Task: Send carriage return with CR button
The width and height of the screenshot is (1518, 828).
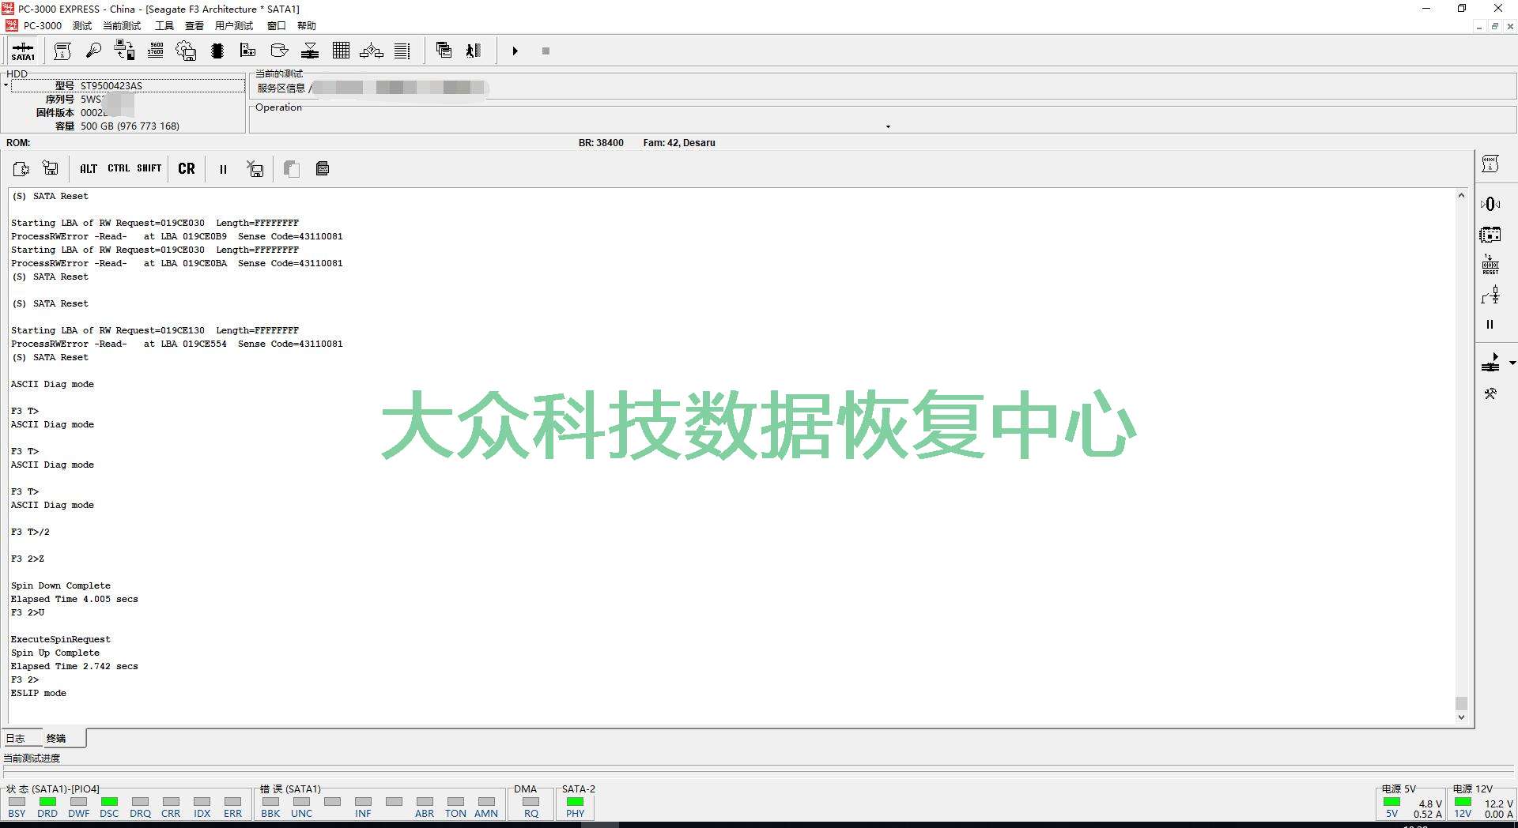Action: coord(187,168)
